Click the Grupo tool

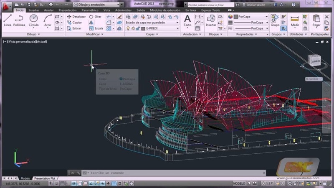[275, 20]
